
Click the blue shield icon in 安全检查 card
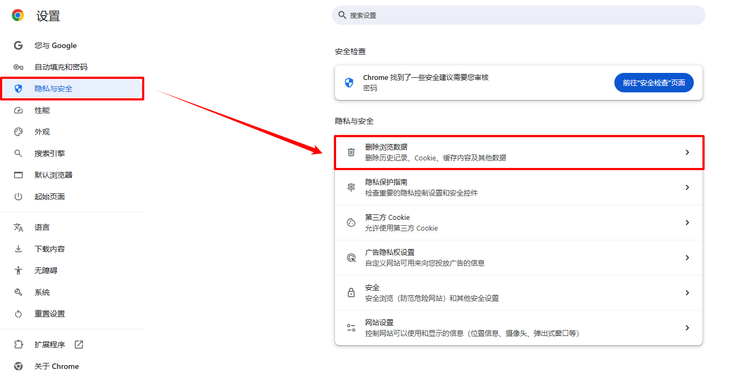[349, 83]
